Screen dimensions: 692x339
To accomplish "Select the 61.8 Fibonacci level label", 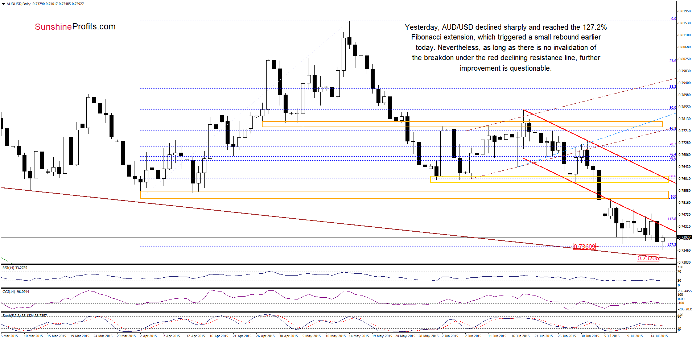I will pos(673,129).
